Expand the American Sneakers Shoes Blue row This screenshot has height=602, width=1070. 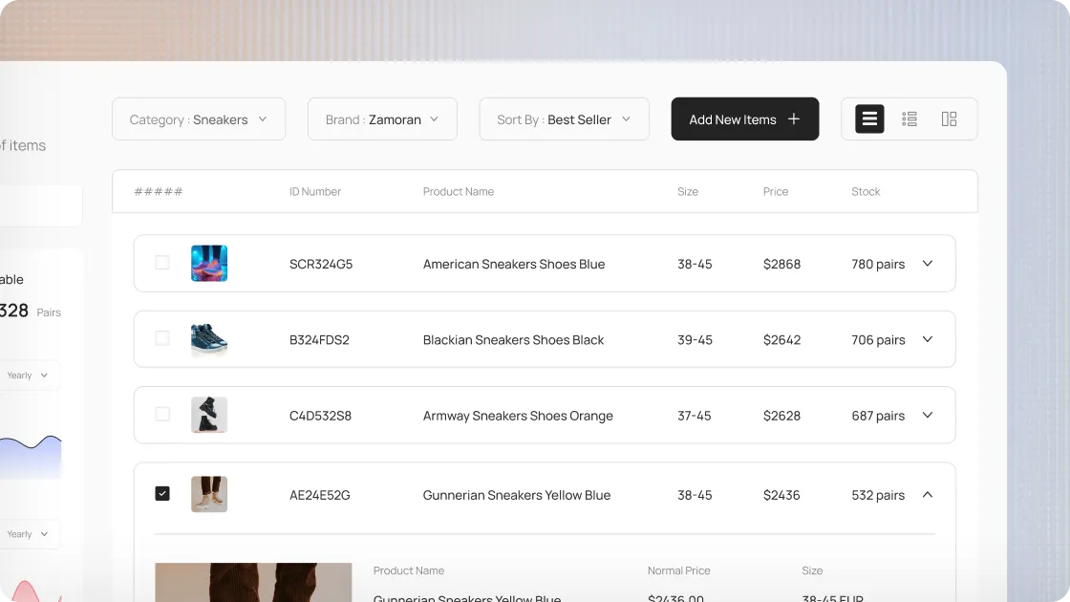pos(927,264)
